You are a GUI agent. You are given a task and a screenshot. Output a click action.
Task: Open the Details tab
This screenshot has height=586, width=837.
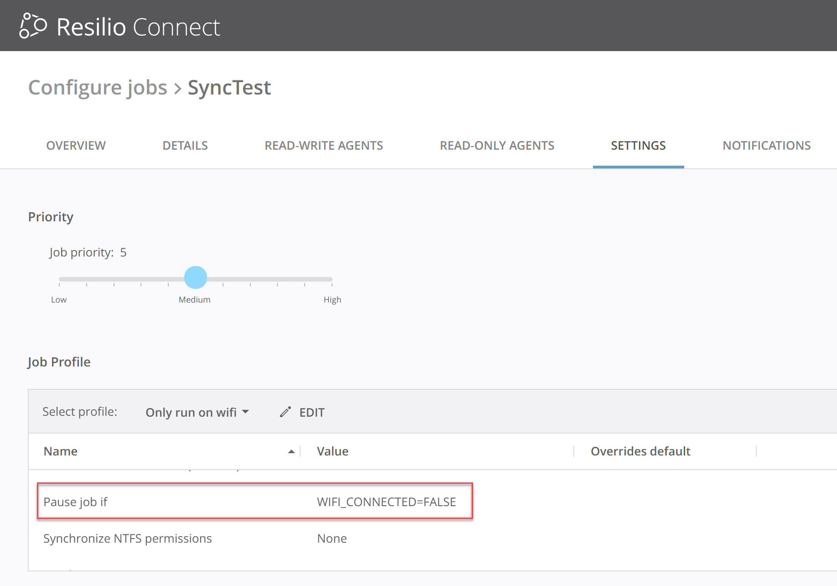click(185, 146)
